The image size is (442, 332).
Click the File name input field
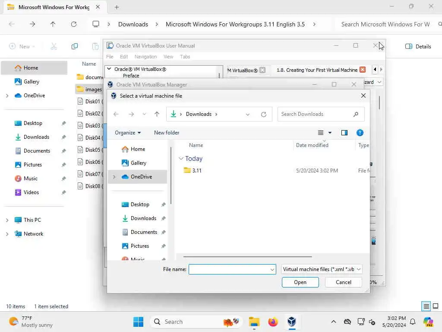click(232, 269)
